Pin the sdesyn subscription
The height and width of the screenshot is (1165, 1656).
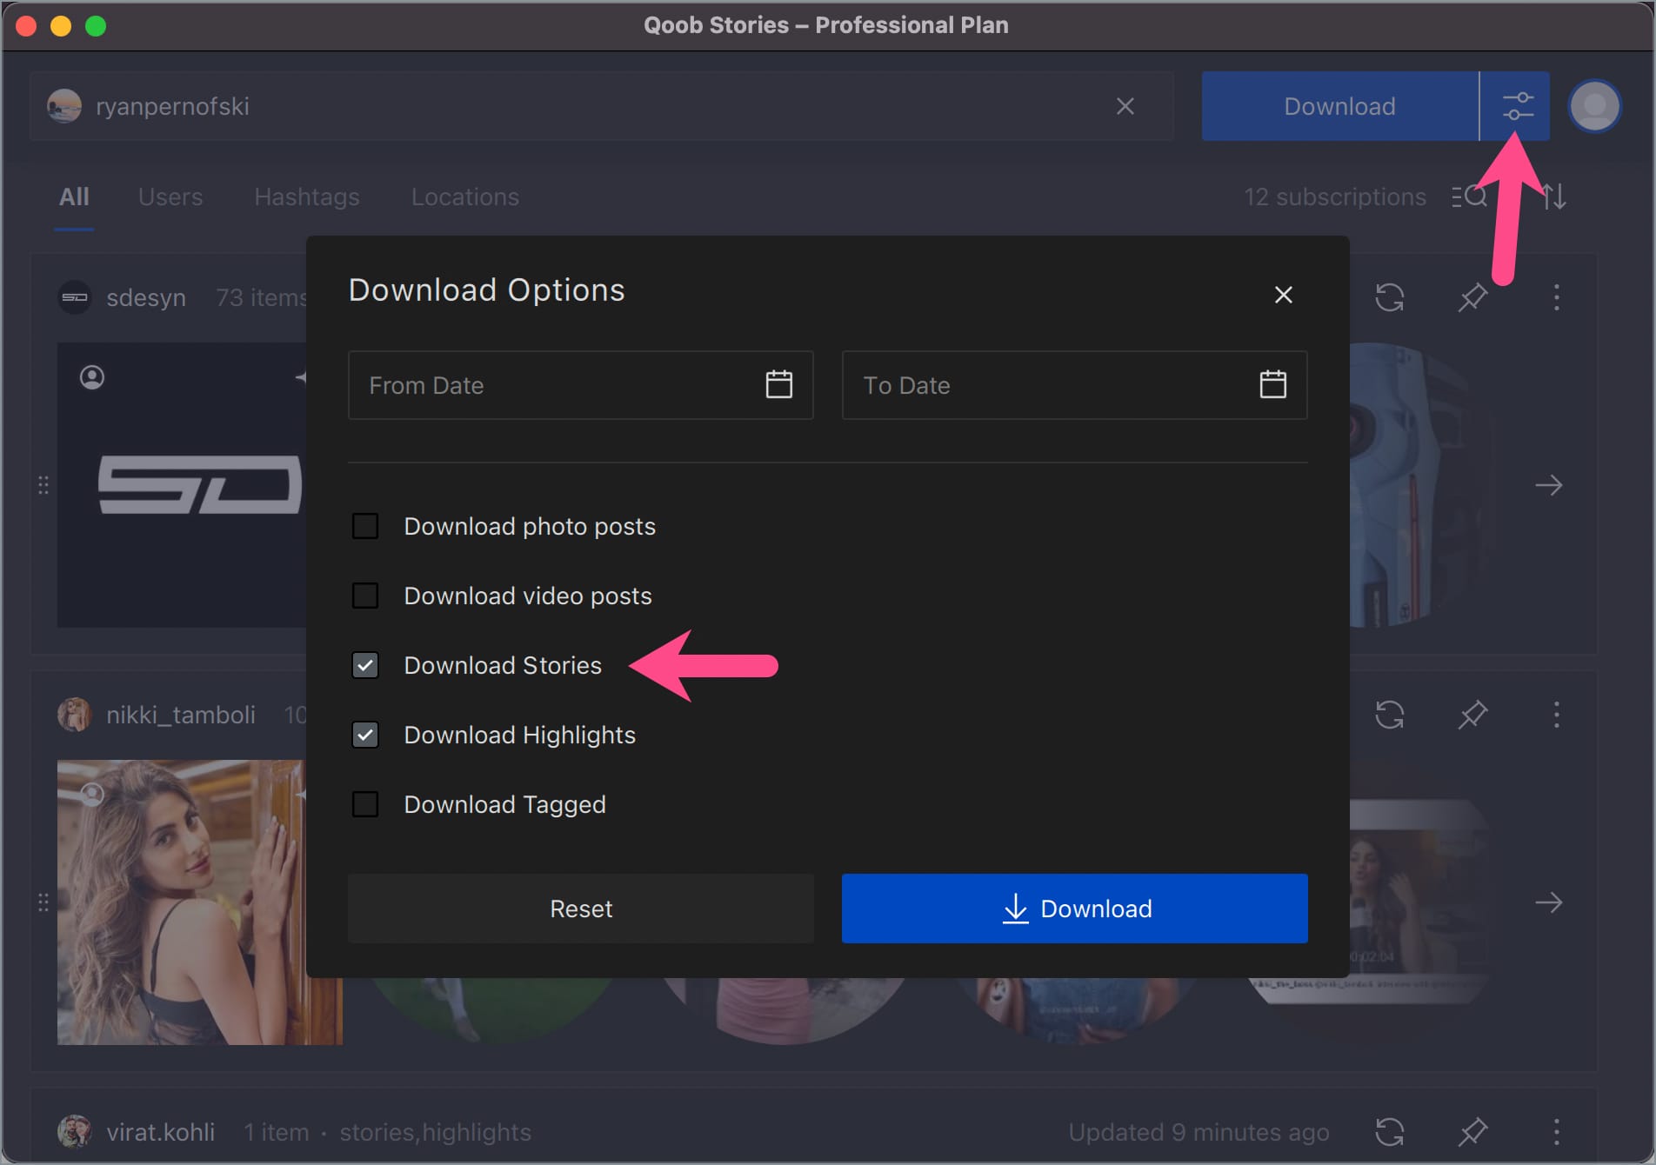pos(1472,297)
